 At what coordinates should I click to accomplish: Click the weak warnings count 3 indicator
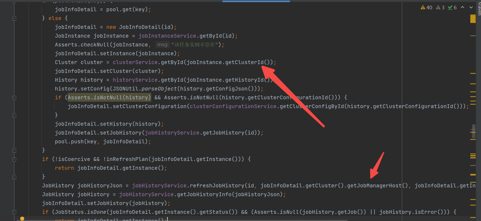440,7
